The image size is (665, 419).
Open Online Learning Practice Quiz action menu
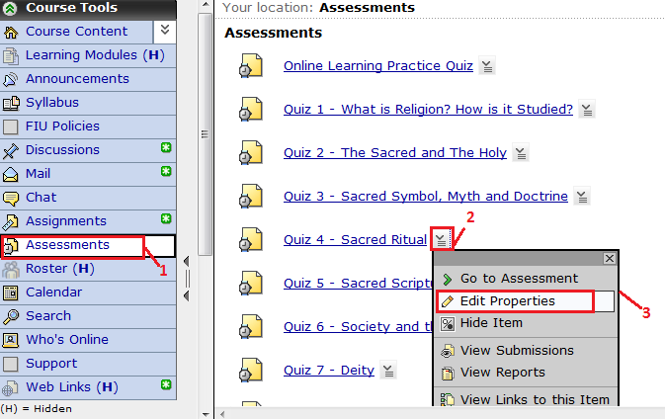tap(487, 66)
